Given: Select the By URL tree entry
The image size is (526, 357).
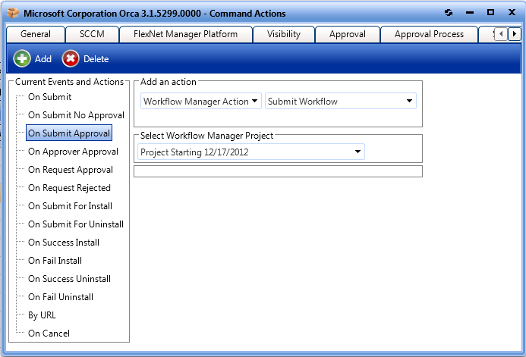Looking at the screenshot, I should tap(42, 315).
